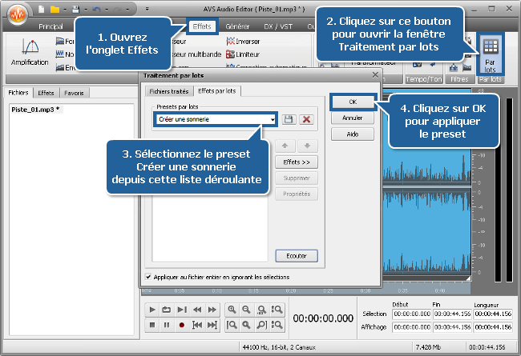
Task: Toggle Appliquer au fichier entier checkbox
Action: pyautogui.click(x=148, y=276)
